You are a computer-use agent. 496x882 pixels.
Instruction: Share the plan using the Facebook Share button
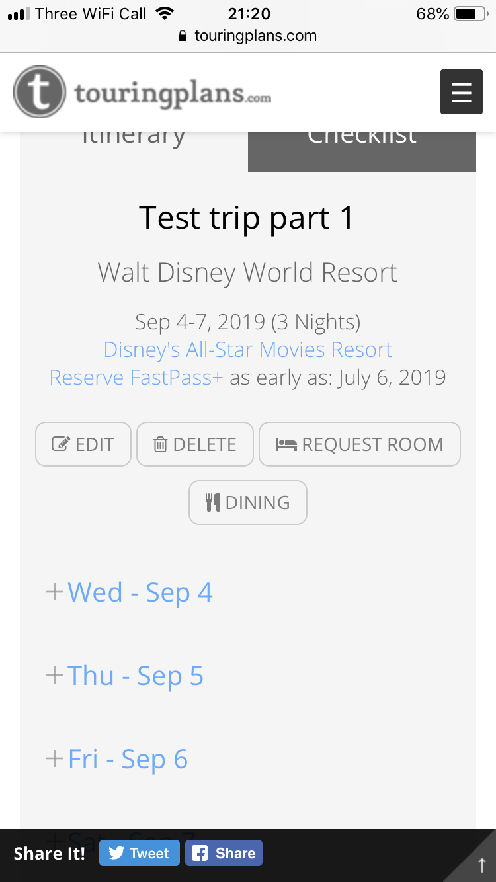point(224,853)
